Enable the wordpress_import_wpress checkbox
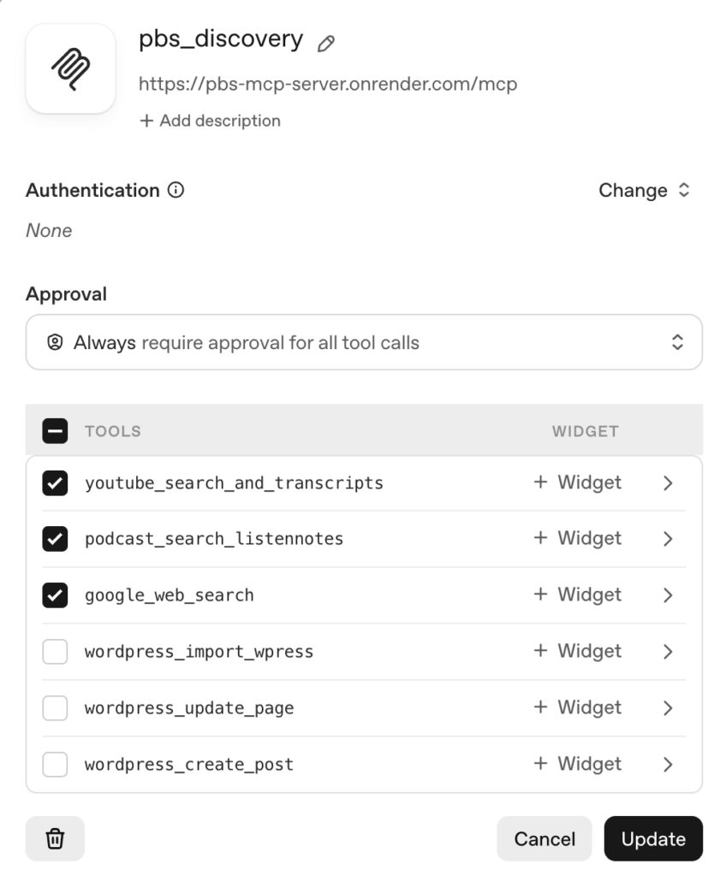Viewport: 720px width, 876px height. click(x=55, y=652)
